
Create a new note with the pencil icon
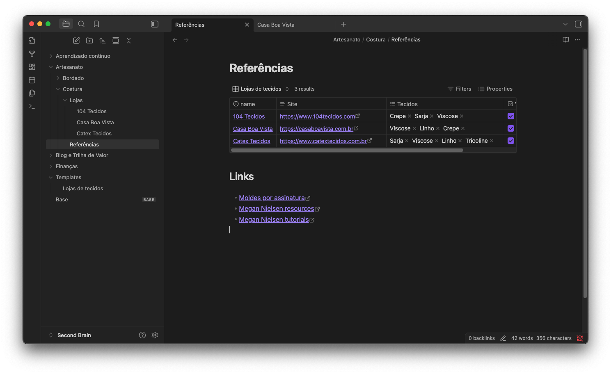(76, 41)
